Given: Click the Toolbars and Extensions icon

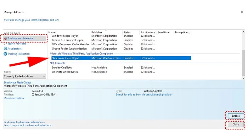Looking at the screenshot, I should (5, 39).
